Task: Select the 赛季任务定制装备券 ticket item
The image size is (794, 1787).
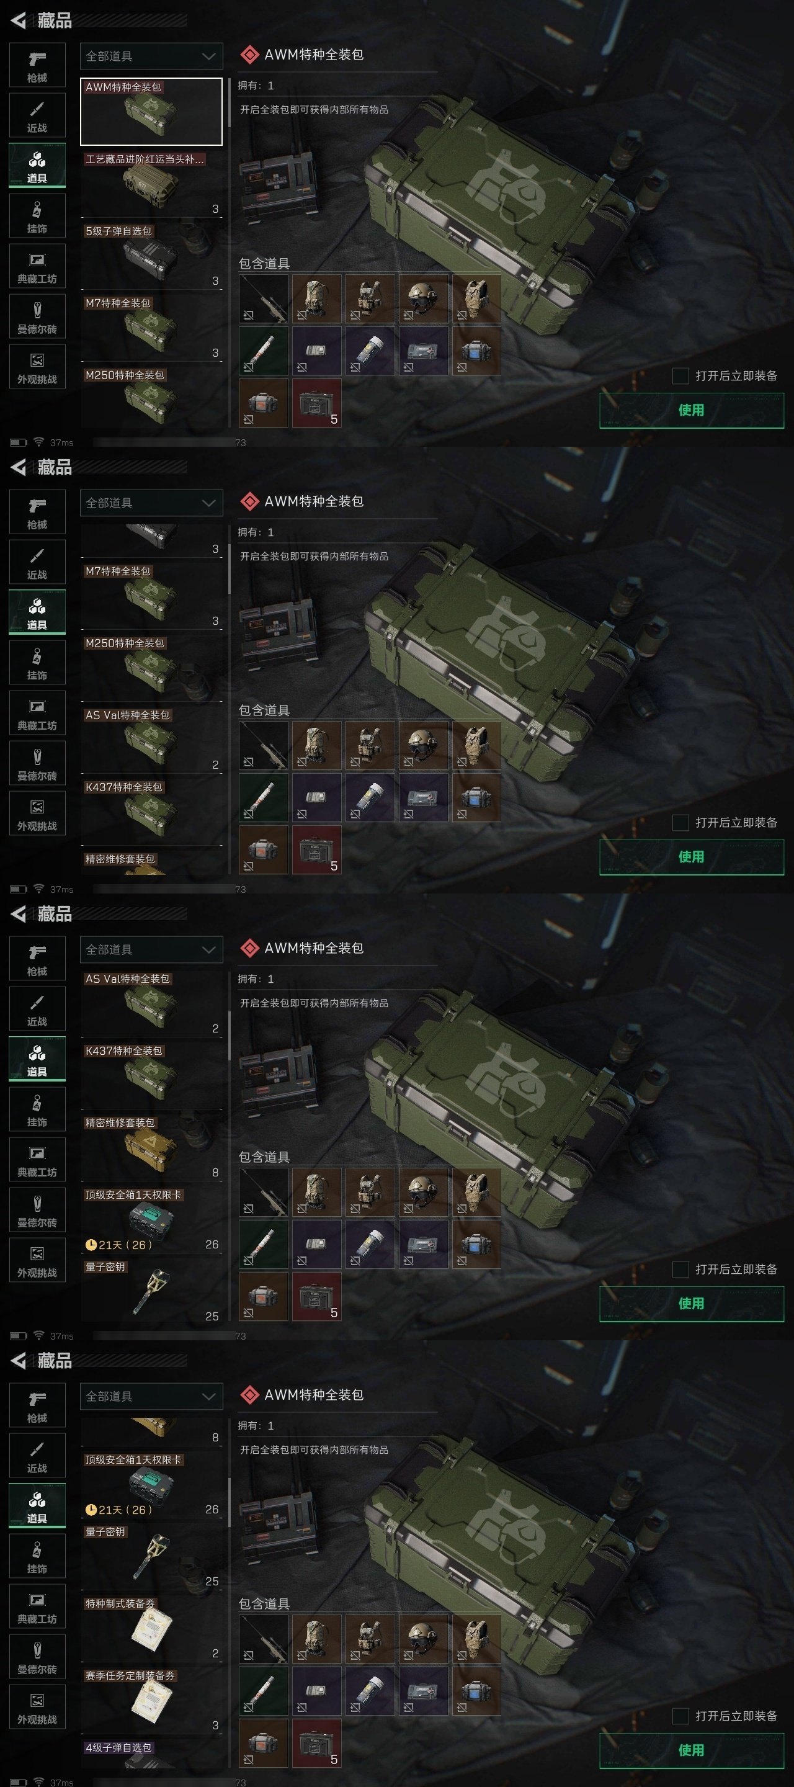Action: coord(151,1700)
